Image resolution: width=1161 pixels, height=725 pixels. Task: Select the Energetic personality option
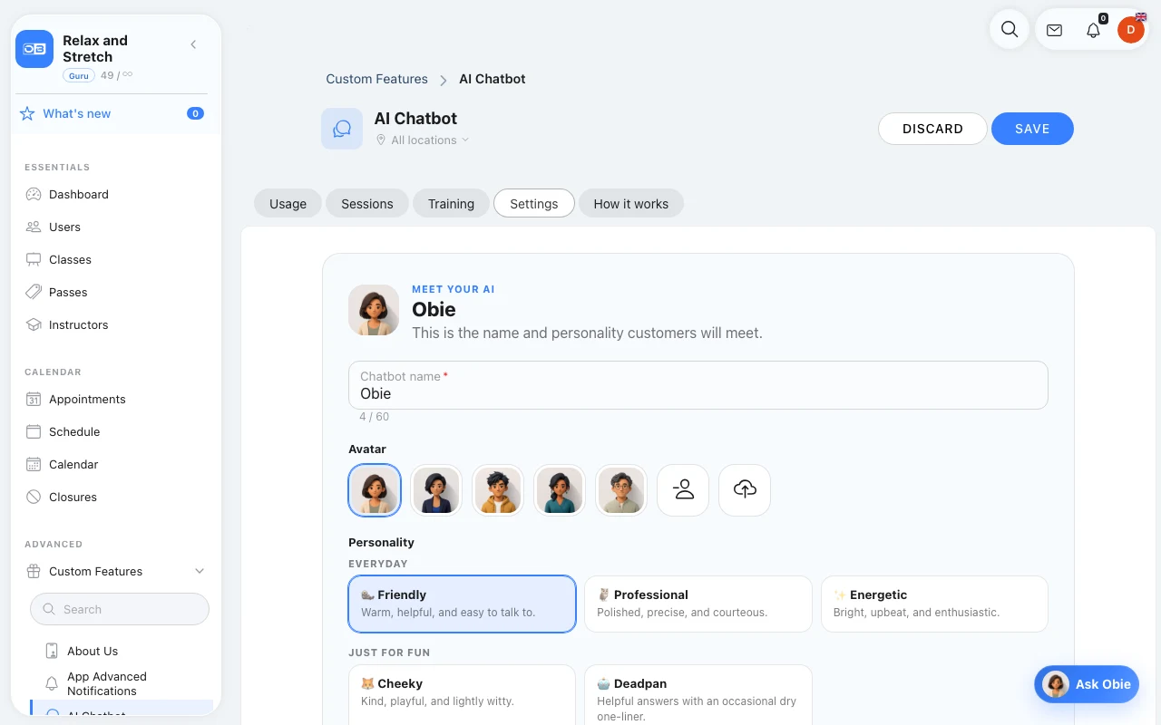[x=934, y=604]
